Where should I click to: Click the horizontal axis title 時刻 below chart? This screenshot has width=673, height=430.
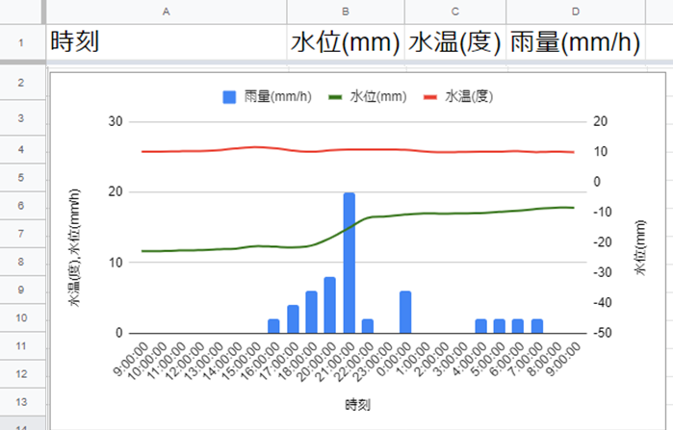point(357,404)
